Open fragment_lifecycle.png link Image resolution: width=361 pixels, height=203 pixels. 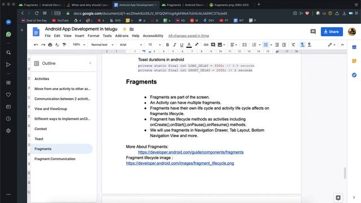click(180, 163)
